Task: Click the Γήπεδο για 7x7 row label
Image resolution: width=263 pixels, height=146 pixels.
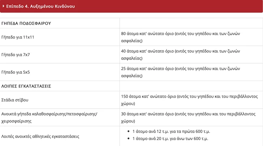Action: tap(15, 55)
